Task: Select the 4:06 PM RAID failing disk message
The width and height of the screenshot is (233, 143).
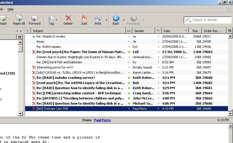Action: (126, 103)
